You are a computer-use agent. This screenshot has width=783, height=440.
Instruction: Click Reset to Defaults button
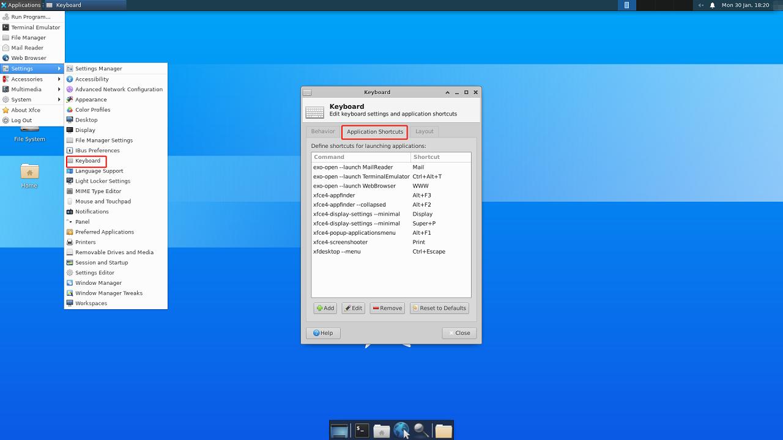point(439,308)
